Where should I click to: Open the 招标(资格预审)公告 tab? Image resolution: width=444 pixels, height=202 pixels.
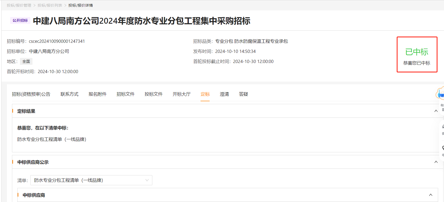[x=31, y=94]
